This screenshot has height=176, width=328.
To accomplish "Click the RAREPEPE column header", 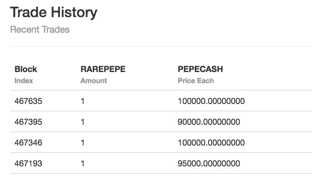I will tap(103, 69).
